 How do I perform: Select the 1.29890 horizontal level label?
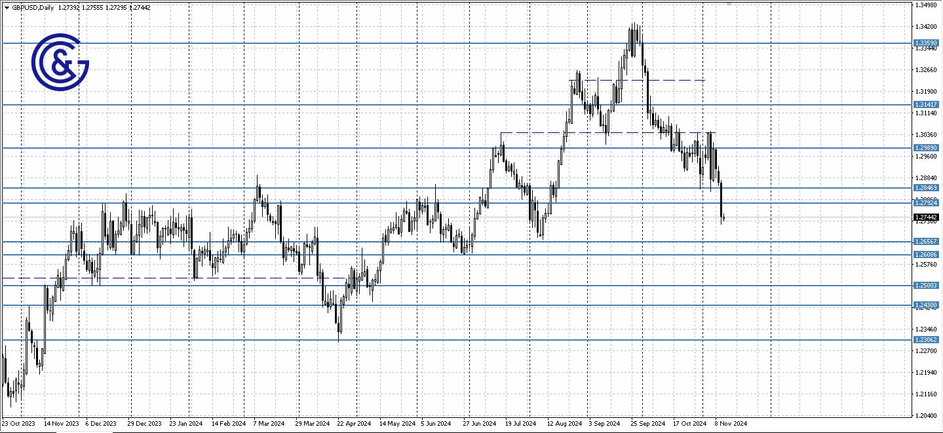click(x=926, y=148)
